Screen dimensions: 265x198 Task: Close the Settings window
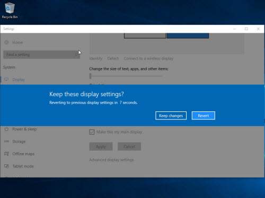(258, 29)
